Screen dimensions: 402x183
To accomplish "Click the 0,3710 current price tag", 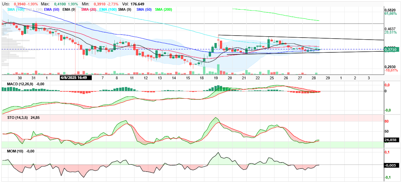I will tap(391, 49).
